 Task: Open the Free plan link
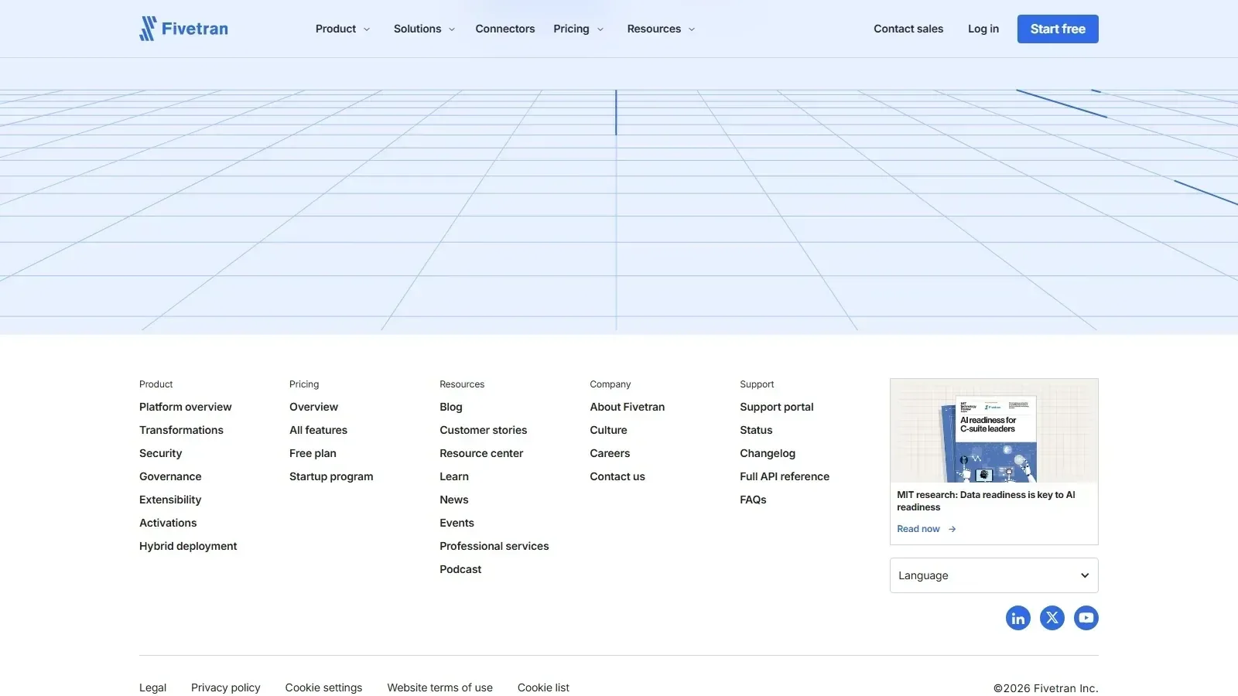[313, 453]
